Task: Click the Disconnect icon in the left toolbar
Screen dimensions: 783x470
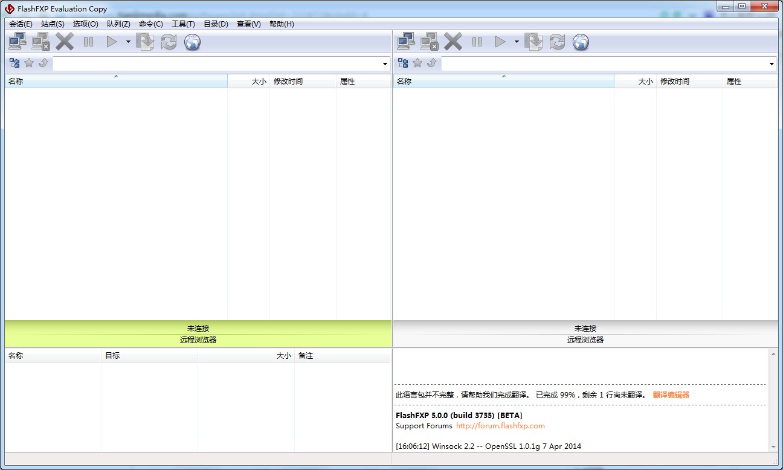Action: pyautogui.click(x=40, y=41)
